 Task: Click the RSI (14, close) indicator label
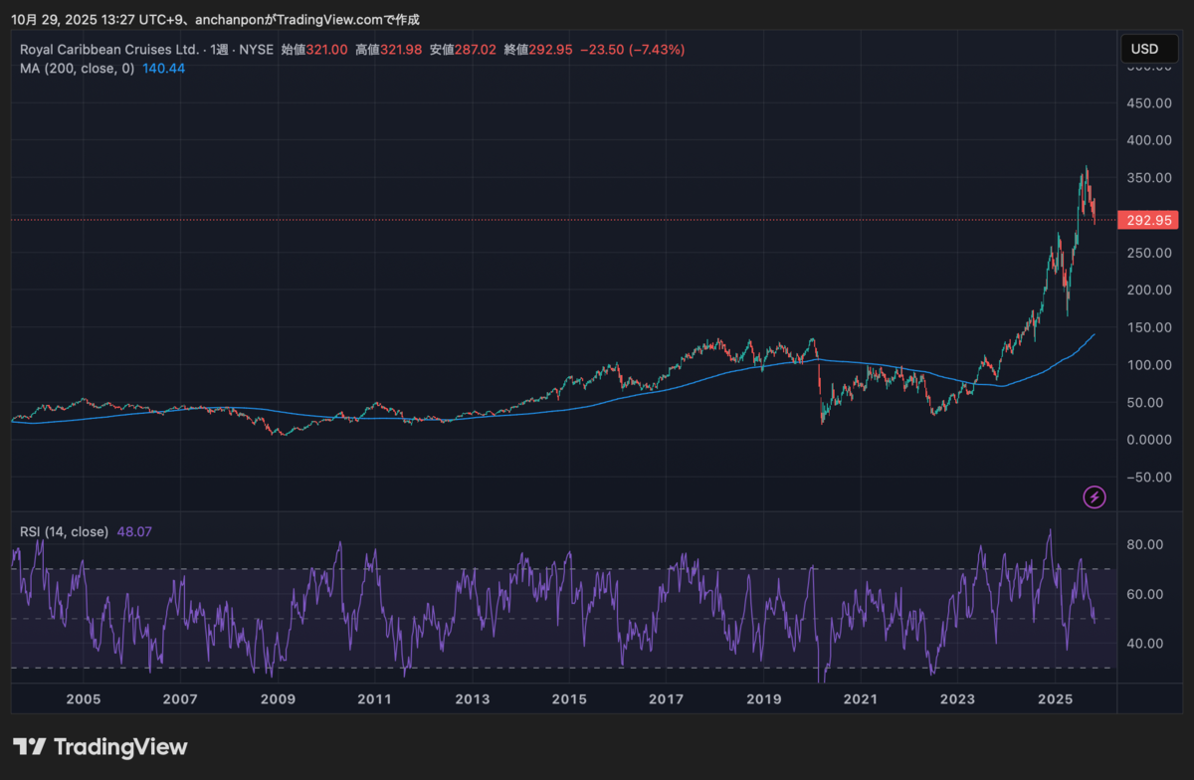pos(64,532)
